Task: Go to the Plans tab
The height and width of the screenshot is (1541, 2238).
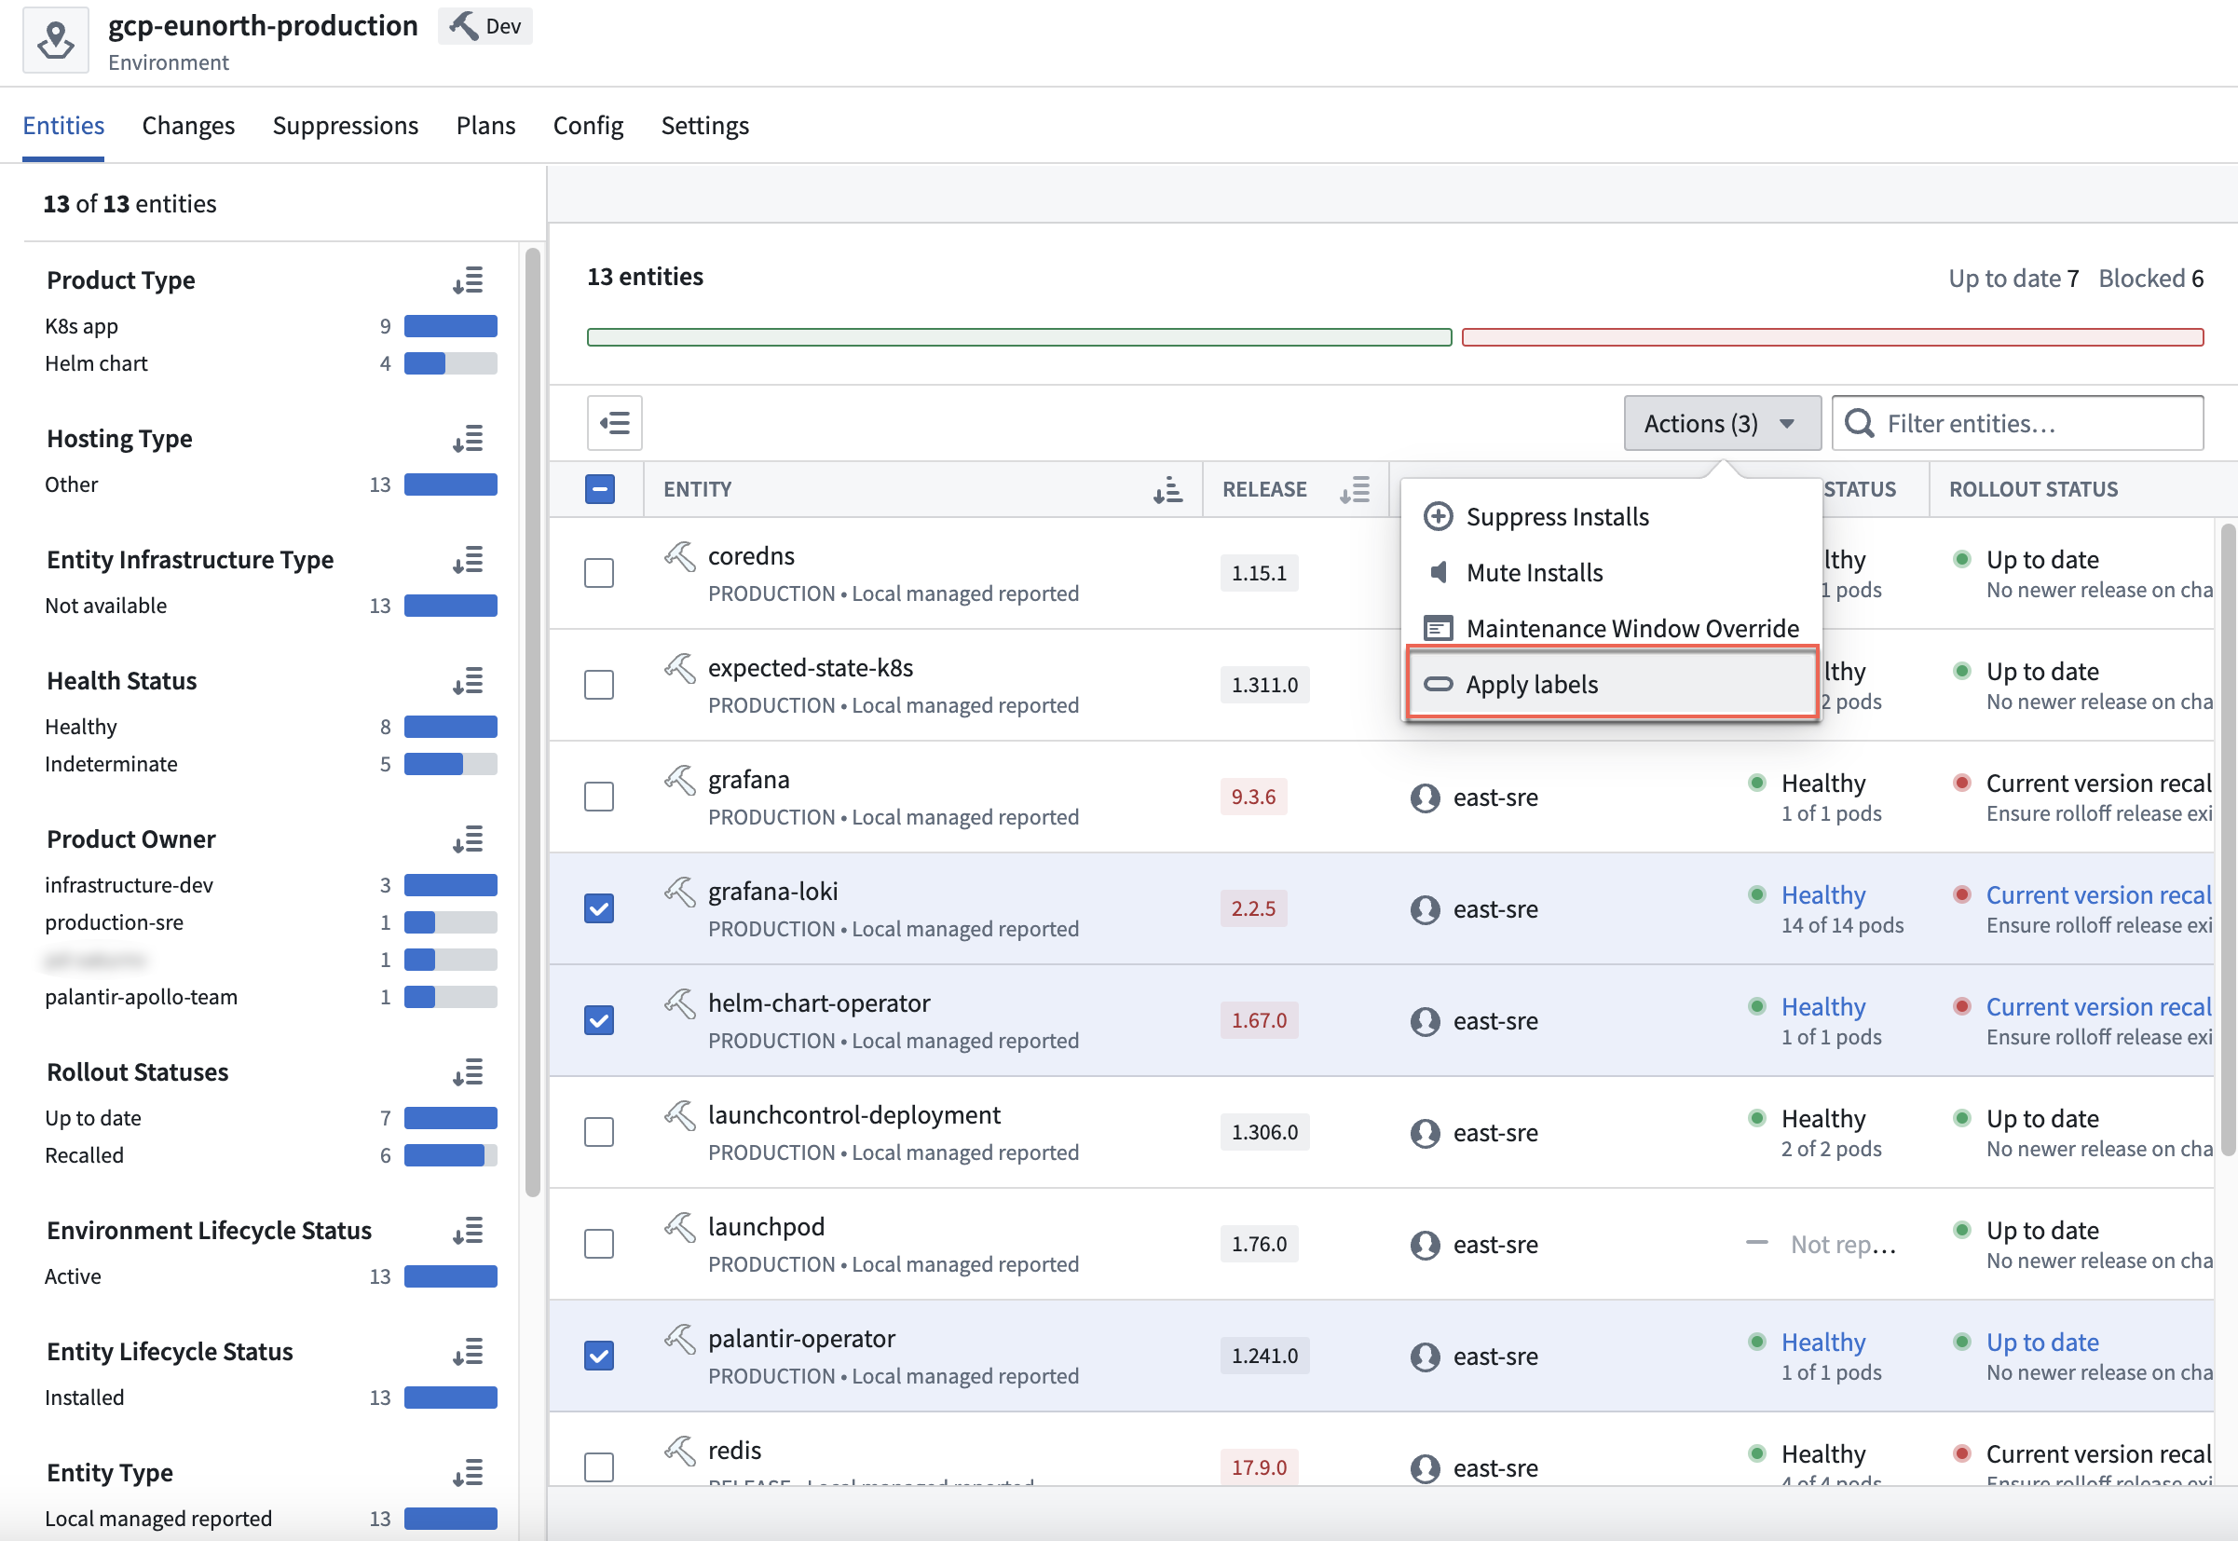Action: pyautogui.click(x=485, y=126)
